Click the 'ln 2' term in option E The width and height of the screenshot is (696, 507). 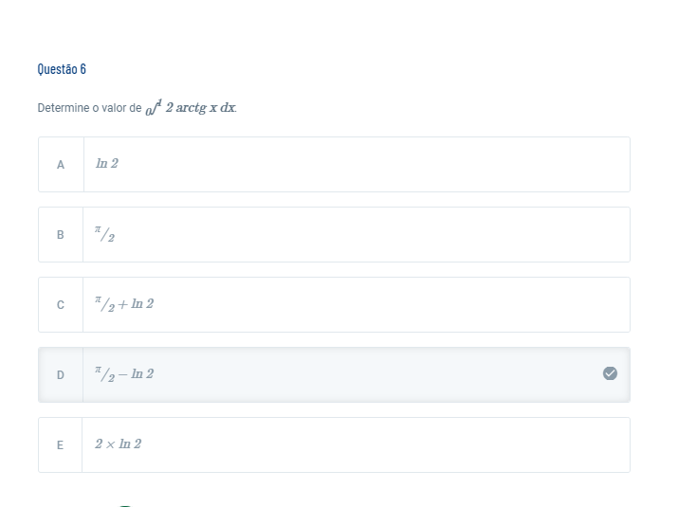click(130, 444)
